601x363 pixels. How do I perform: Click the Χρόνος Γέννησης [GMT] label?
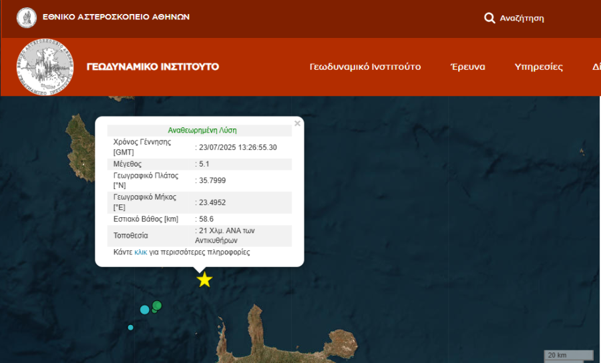pos(142,147)
